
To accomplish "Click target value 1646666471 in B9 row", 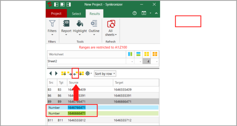I will (x=123, y=102).
